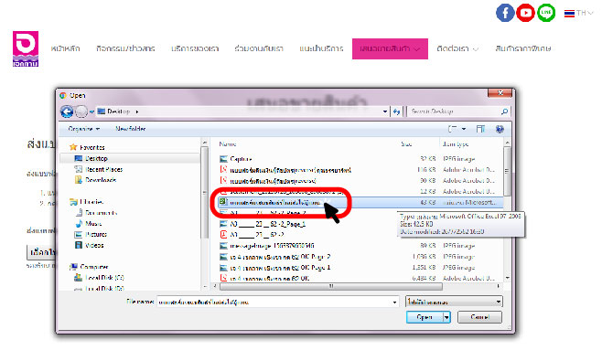Select Recent Places in the navigation pane

click(103, 169)
